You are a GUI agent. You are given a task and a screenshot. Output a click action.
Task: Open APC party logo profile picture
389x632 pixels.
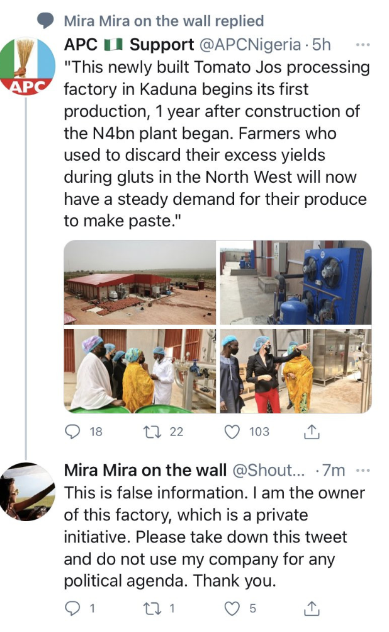tap(26, 66)
